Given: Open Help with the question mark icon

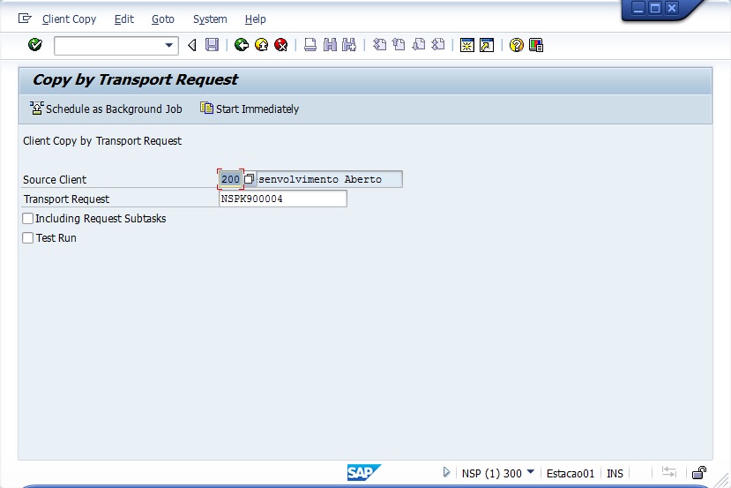Looking at the screenshot, I should 517,45.
